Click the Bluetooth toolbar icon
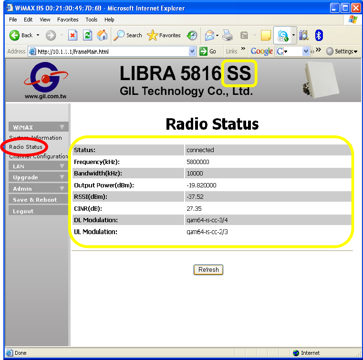363x360 pixels. 319,35
